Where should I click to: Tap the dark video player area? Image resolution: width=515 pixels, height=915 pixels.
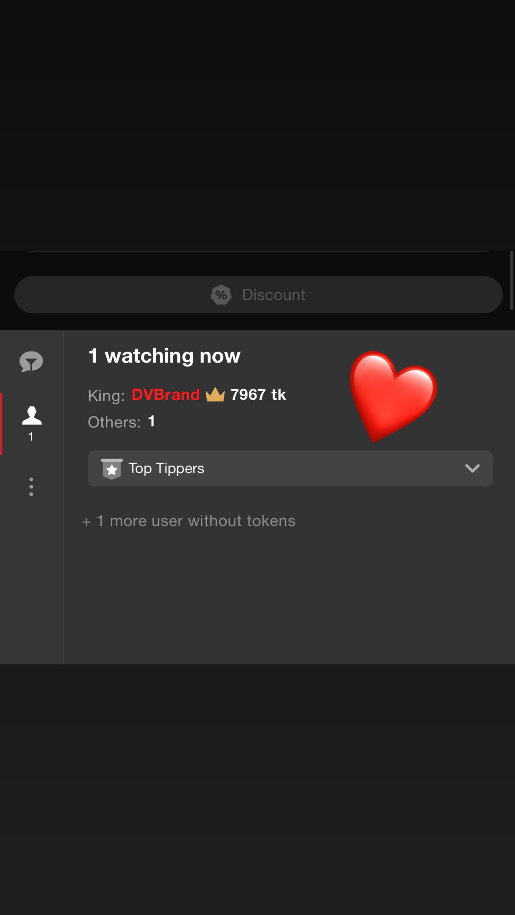(x=257, y=124)
